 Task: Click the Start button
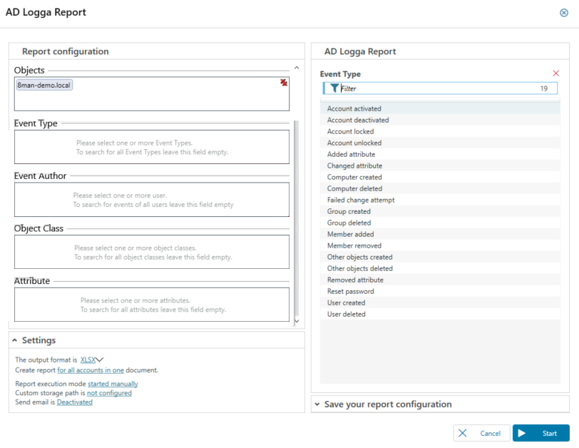540,433
